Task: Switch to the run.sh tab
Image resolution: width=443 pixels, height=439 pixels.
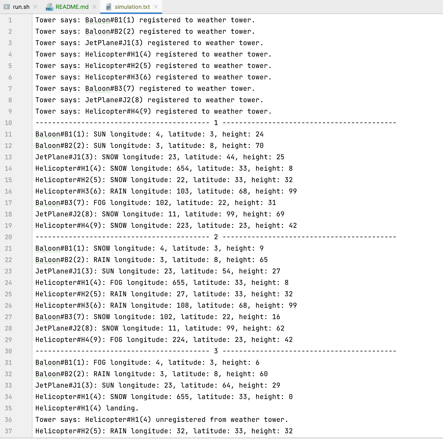Action: [21, 7]
